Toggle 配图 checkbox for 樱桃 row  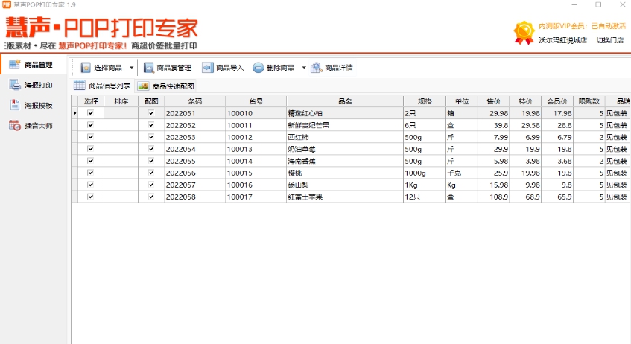coord(151,173)
